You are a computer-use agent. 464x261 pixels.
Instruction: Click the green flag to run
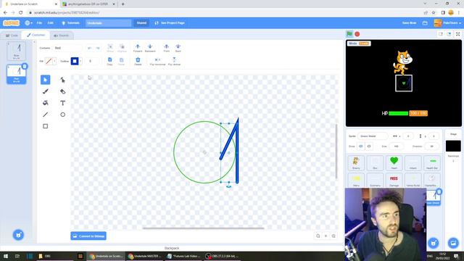(349, 34)
